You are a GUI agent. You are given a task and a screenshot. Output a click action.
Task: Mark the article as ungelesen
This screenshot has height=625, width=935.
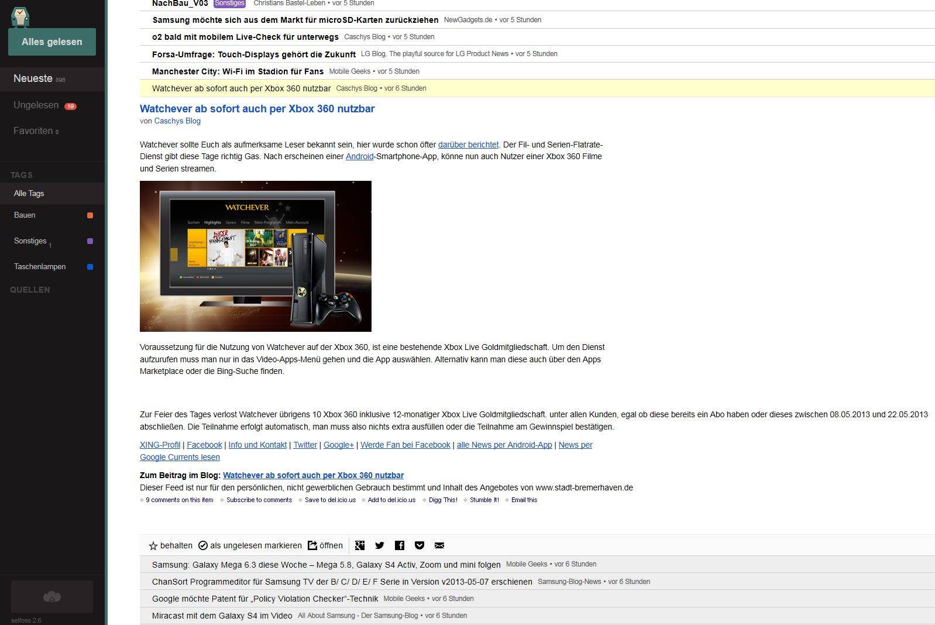click(x=250, y=545)
